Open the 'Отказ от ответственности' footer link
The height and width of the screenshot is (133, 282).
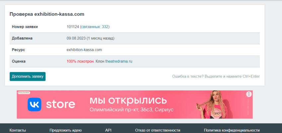point(158,130)
